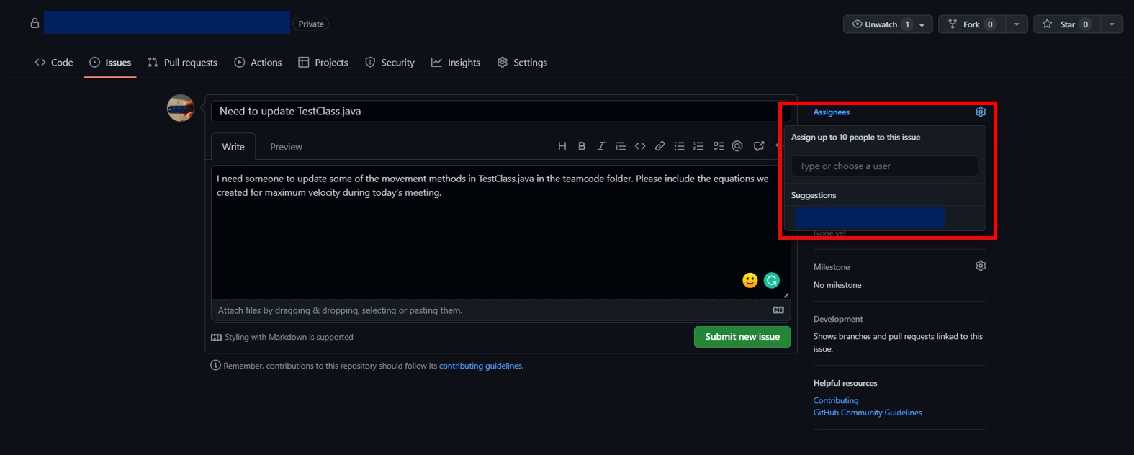This screenshot has width=1134, height=455.
Task: Mention a user with the @ icon
Action: click(x=737, y=146)
